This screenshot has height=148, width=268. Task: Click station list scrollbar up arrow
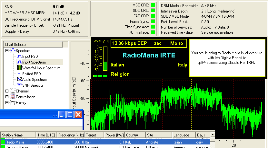point(213,135)
